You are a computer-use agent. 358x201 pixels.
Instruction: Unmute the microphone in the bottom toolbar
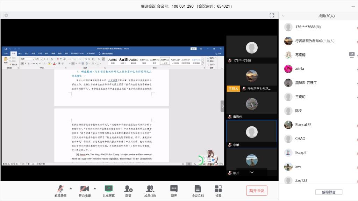click(60, 189)
